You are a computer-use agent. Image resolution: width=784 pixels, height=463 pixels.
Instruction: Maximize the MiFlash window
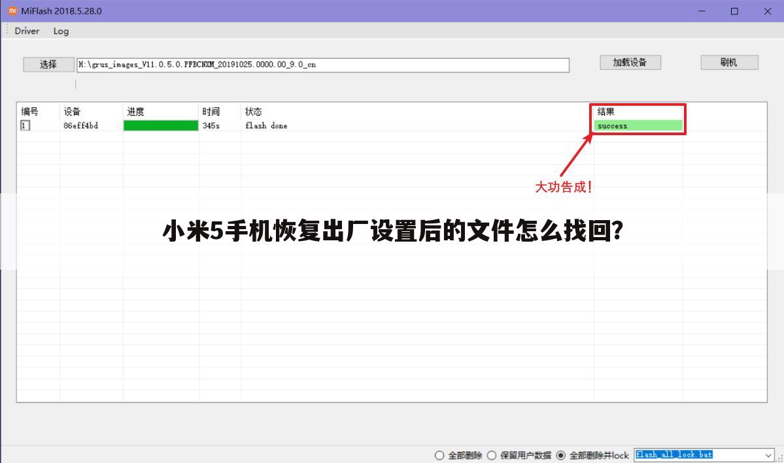pos(734,11)
